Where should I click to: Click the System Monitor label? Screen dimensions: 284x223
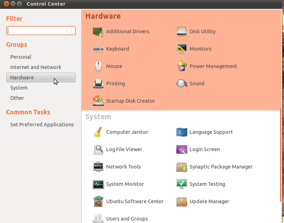[x=125, y=184]
